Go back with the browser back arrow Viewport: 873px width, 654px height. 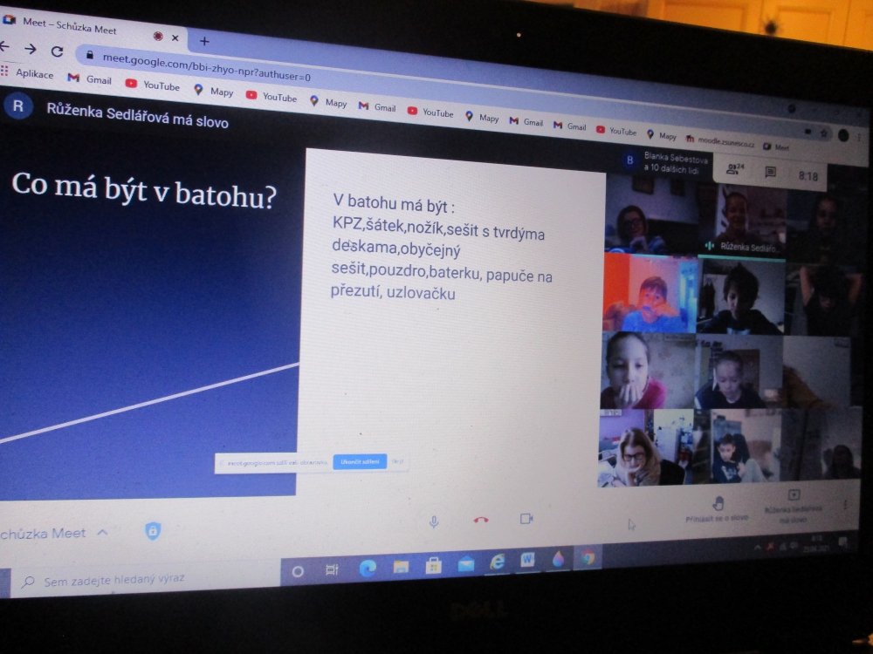coord(4,47)
